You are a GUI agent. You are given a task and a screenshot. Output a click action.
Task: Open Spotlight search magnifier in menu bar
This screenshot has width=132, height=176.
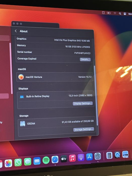pyautogui.click(x=120, y=14)
